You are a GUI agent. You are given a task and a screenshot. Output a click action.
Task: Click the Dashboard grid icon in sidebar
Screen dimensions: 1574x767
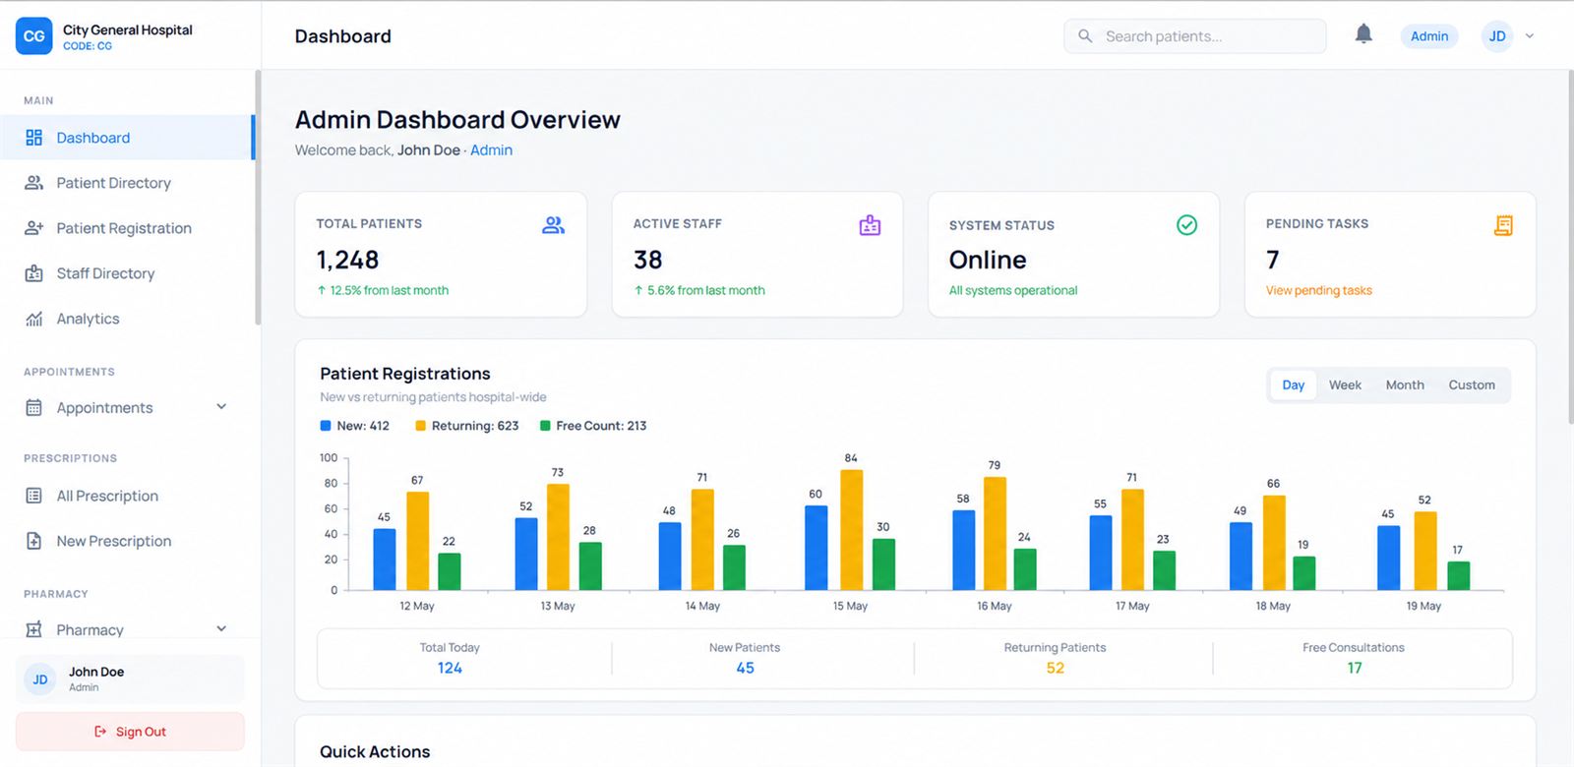click(x=33, y=138)
